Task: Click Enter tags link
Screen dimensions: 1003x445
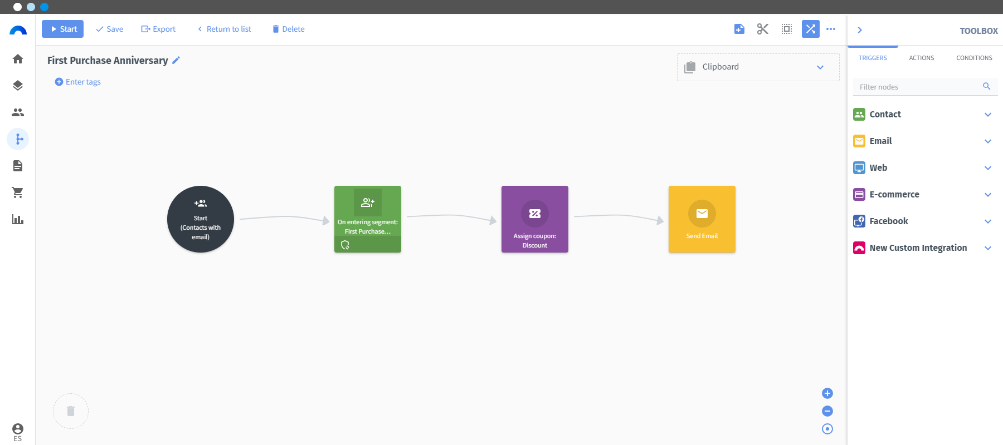Action: pyautogui.click(x=78, y=82)
